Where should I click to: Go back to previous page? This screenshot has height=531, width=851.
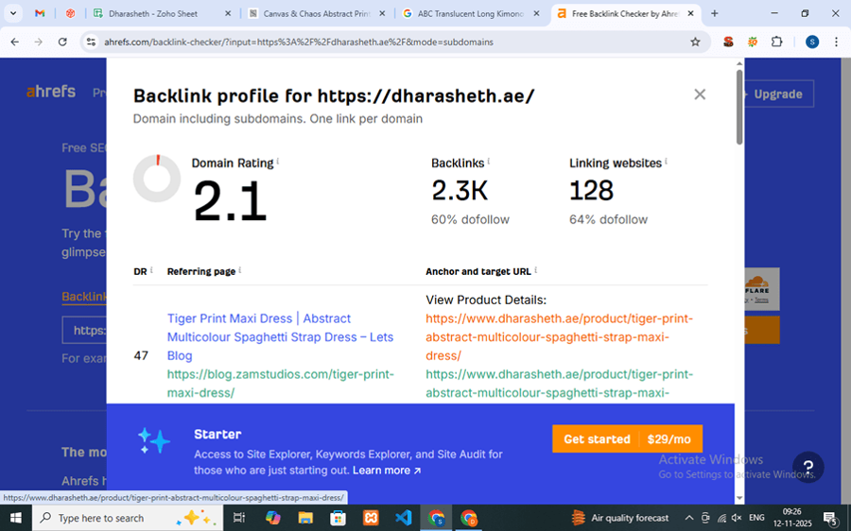pos(14,42)
